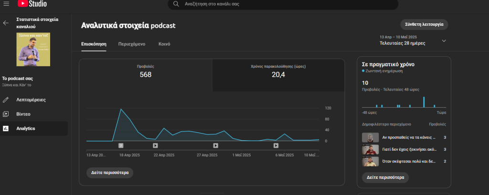
Task: Open the hamburger navigation menu
Action: point(6,4)
